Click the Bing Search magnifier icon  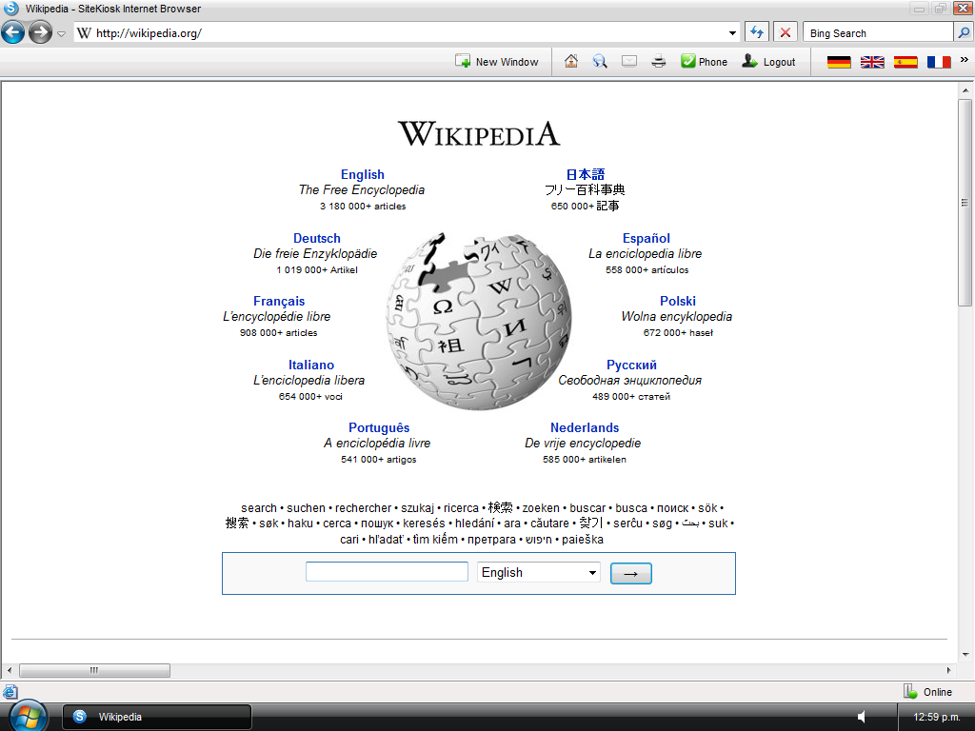point(964,32)
